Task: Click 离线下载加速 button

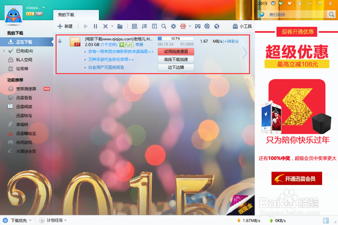Action: click(176, 60)
